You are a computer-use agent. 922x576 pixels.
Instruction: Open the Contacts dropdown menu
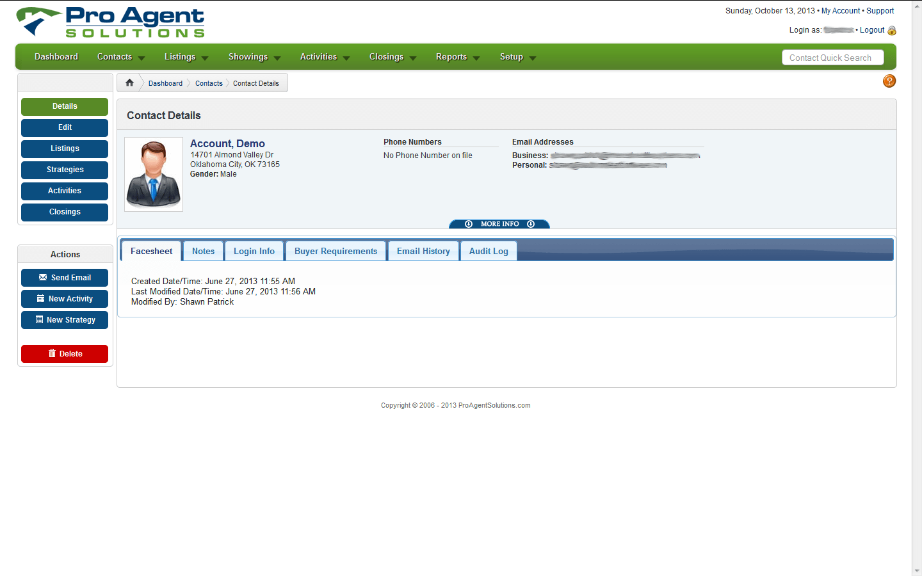coord(121,57)
